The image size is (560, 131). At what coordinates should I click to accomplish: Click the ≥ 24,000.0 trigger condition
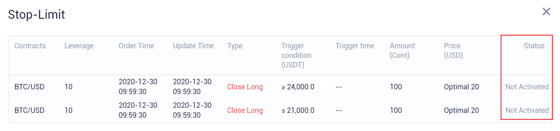pos(298,87)
